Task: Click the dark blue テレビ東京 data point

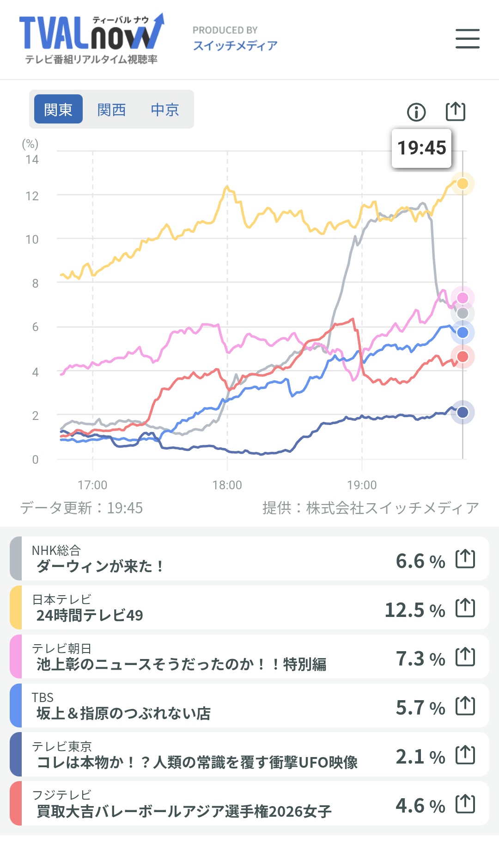Action: coord(462,412)
